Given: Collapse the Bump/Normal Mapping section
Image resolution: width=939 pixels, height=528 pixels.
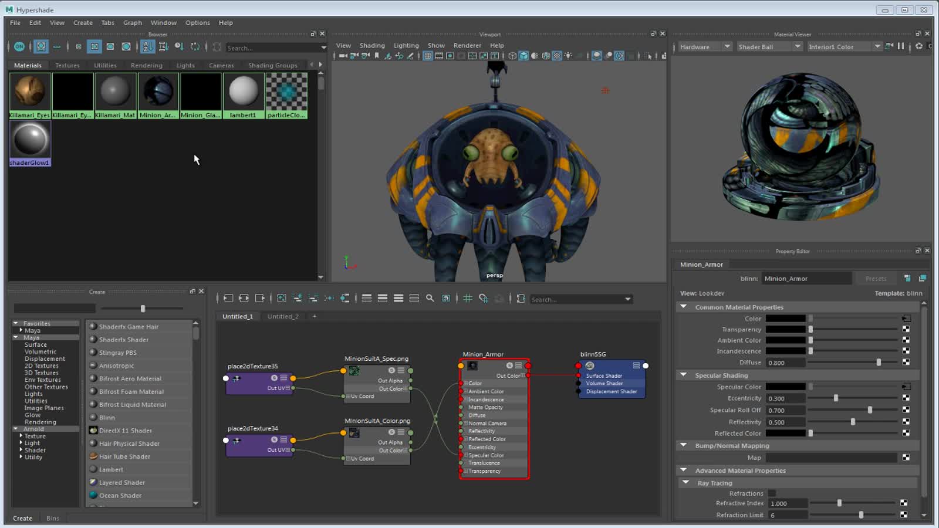Looking at the screenshot, I should (683, 445).
